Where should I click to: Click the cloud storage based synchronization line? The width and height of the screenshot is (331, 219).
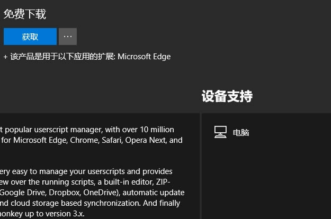click(x=90, y=203)
